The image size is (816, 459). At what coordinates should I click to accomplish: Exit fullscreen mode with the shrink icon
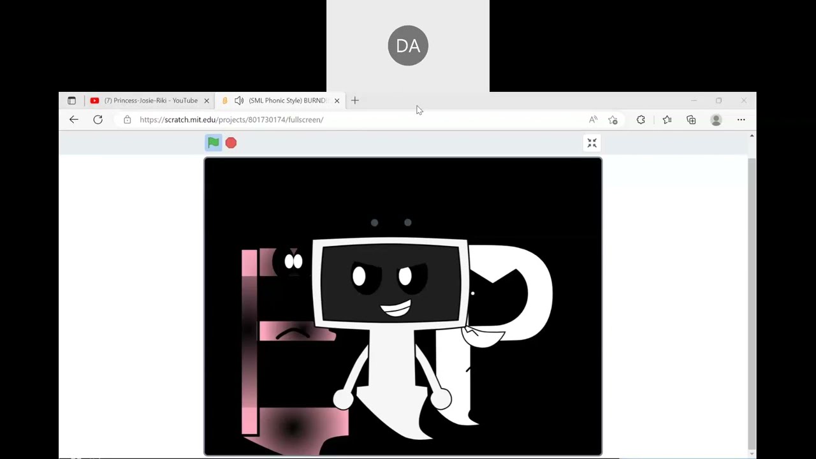click(x=592, y=143)
